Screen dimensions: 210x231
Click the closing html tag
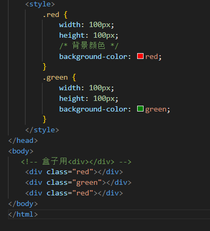(23, 215)
